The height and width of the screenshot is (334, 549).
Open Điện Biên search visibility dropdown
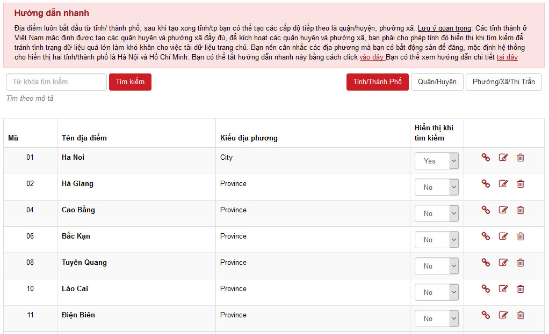point(437,318)
